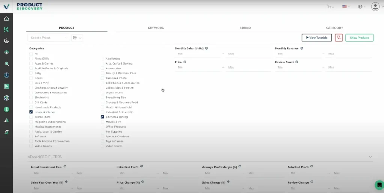384x193 pixels.
Task: Click the 'Tools & Home Improvement' label
Action: (x=52, y=141)
